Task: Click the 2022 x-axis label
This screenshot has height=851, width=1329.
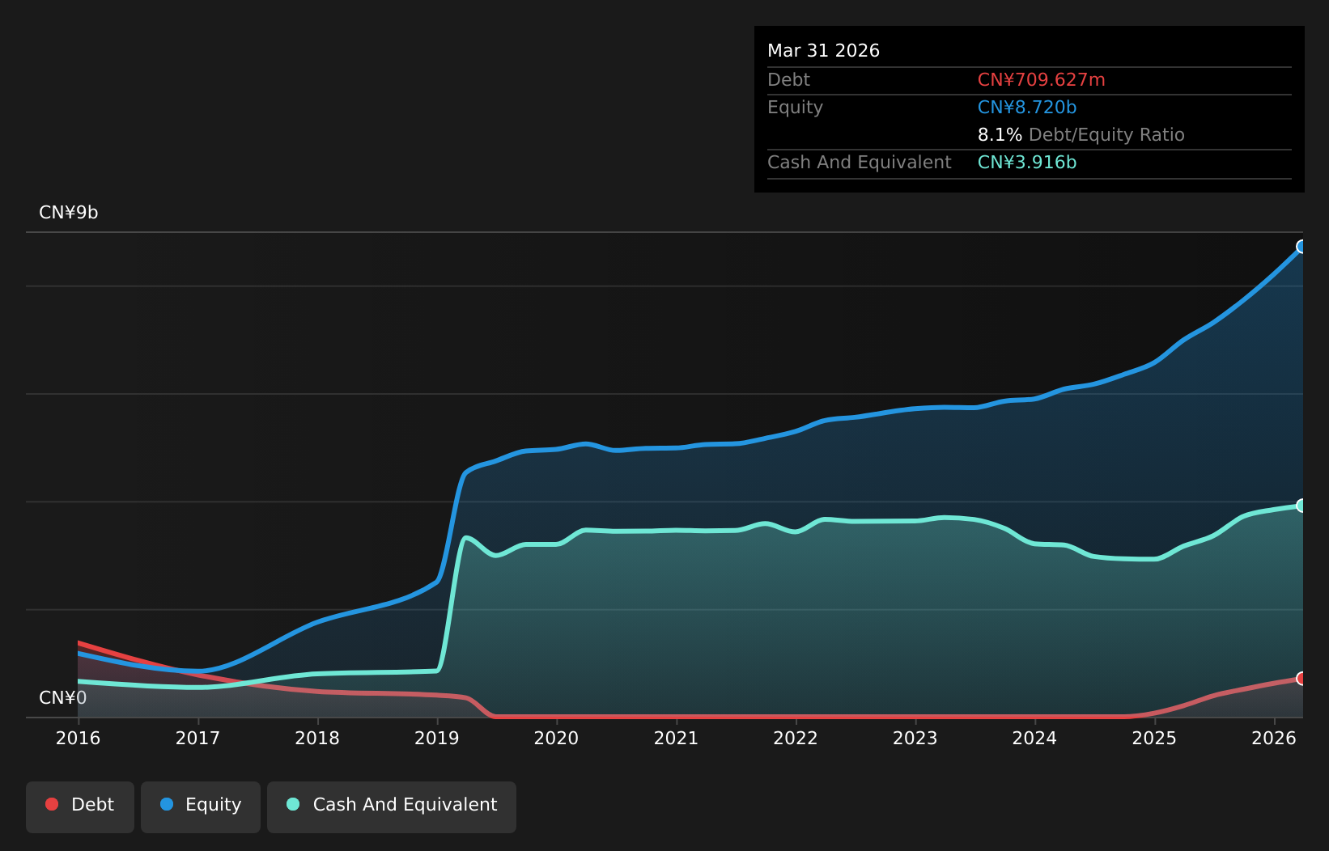Action: coord(796,739)
